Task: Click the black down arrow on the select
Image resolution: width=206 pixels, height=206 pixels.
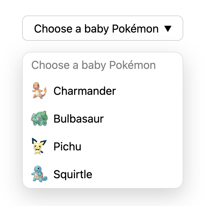Action: pyautogui.click(x=168, y=29)
